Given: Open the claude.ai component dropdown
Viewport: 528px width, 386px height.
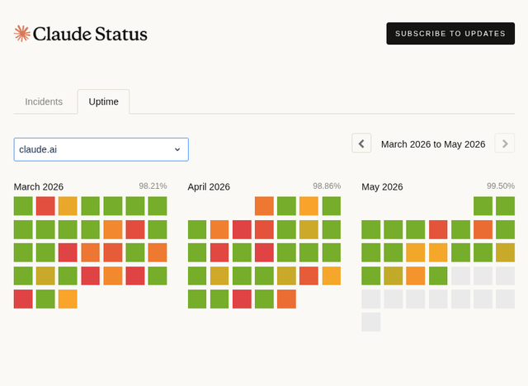Looking at the screenshot, I should 101,149.
